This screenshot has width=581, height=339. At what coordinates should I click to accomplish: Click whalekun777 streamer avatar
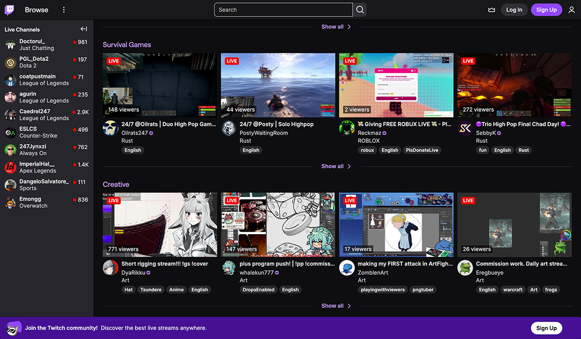pos(229,268)
